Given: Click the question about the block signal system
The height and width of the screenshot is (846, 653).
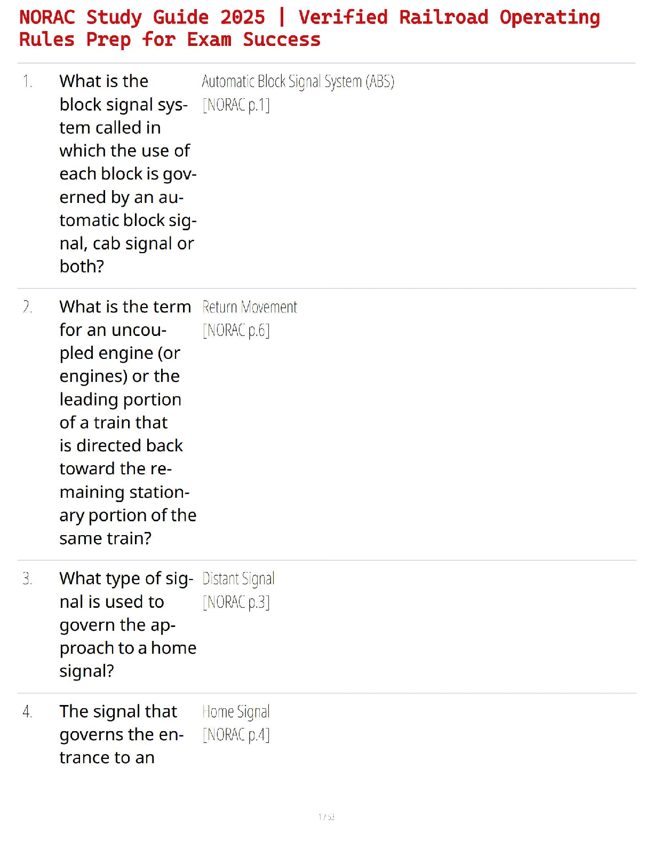Looking at the screenshot, I should point(127,174).
